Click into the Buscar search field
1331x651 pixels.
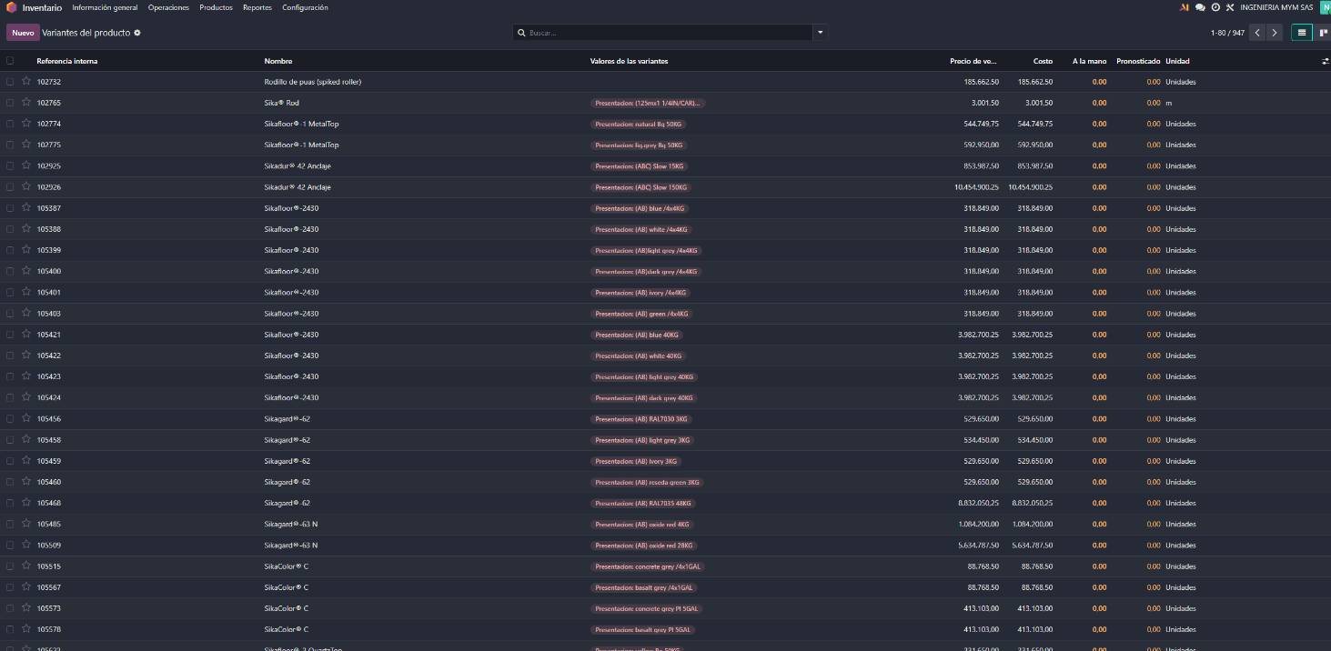[x=669, y=33]
